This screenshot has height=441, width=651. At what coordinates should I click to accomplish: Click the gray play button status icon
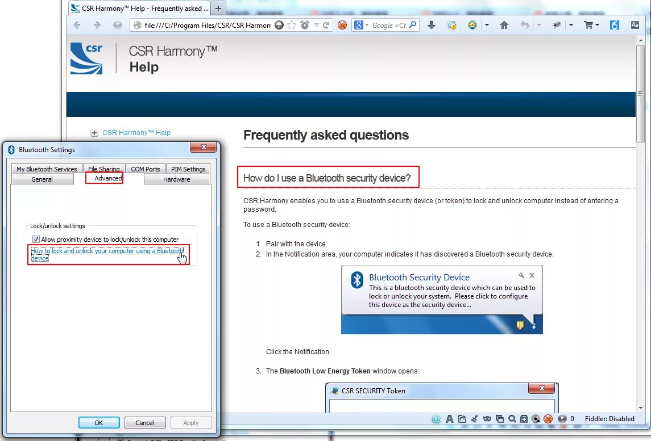pos(562,419)
